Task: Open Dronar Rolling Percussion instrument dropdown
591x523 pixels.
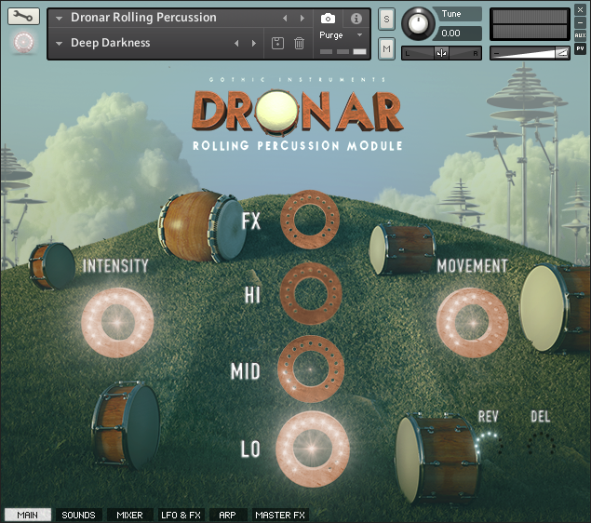Action: tap(60, 18)
